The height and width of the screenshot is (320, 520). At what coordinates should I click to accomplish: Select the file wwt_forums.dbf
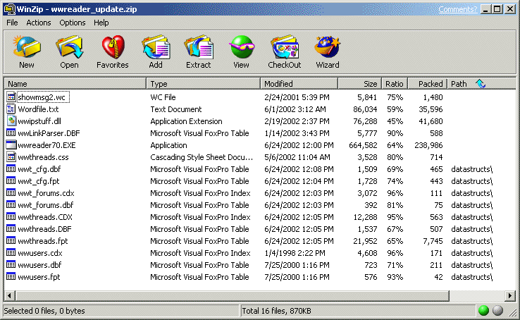(45, 205)
